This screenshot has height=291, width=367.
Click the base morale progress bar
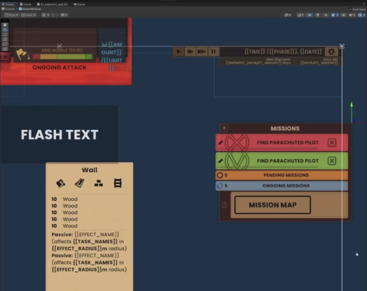click(62, 57)
